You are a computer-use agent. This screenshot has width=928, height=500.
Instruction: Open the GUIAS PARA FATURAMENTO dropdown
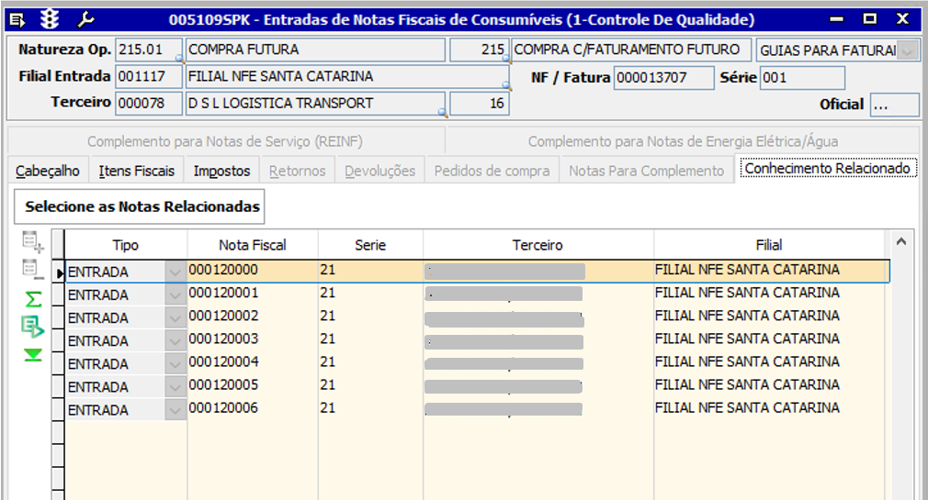tap(908, 51)
